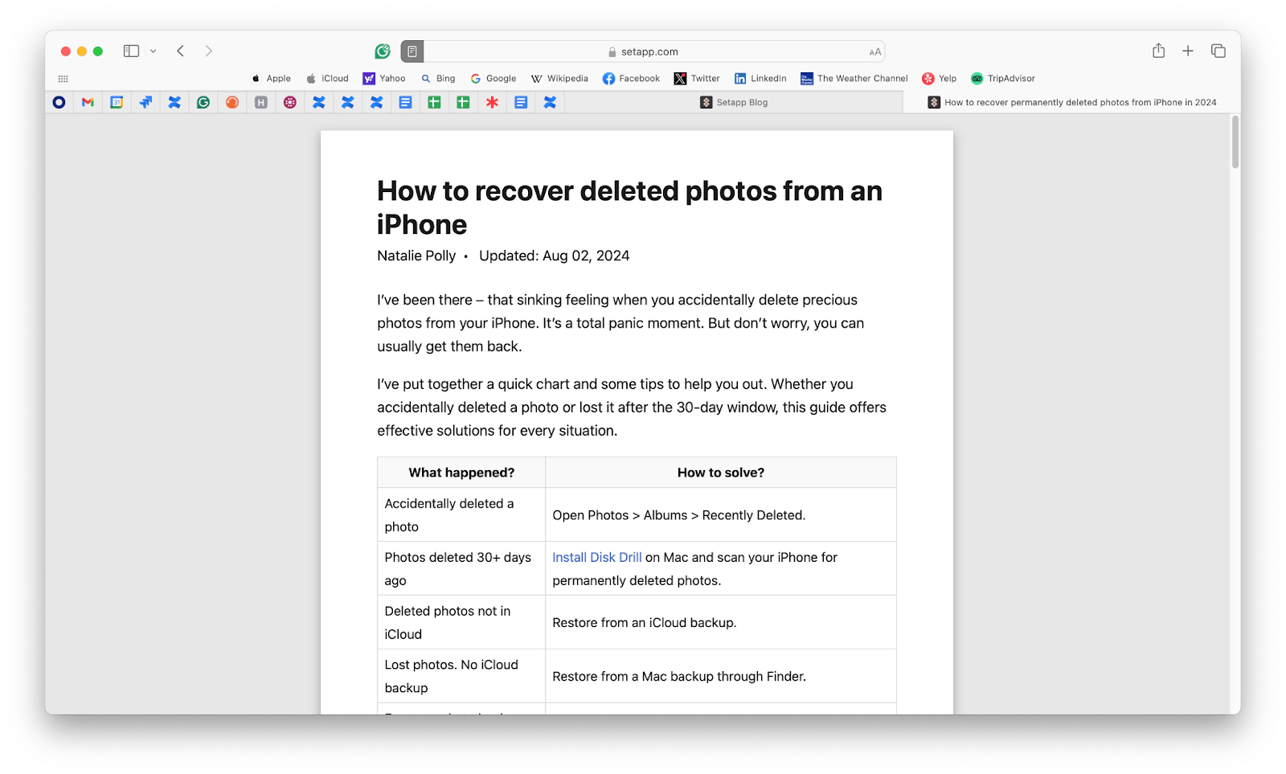Click the 'Lost photos. No iCloud backup' cell

[461, 676]
